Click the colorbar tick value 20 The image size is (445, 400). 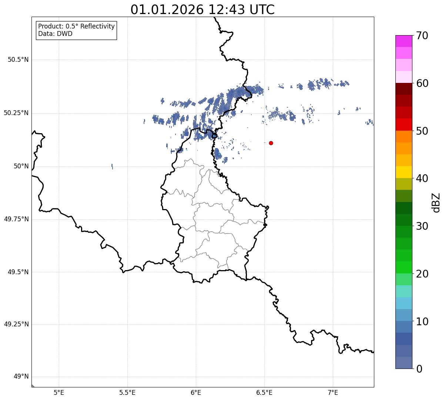[x=422, y=274]
